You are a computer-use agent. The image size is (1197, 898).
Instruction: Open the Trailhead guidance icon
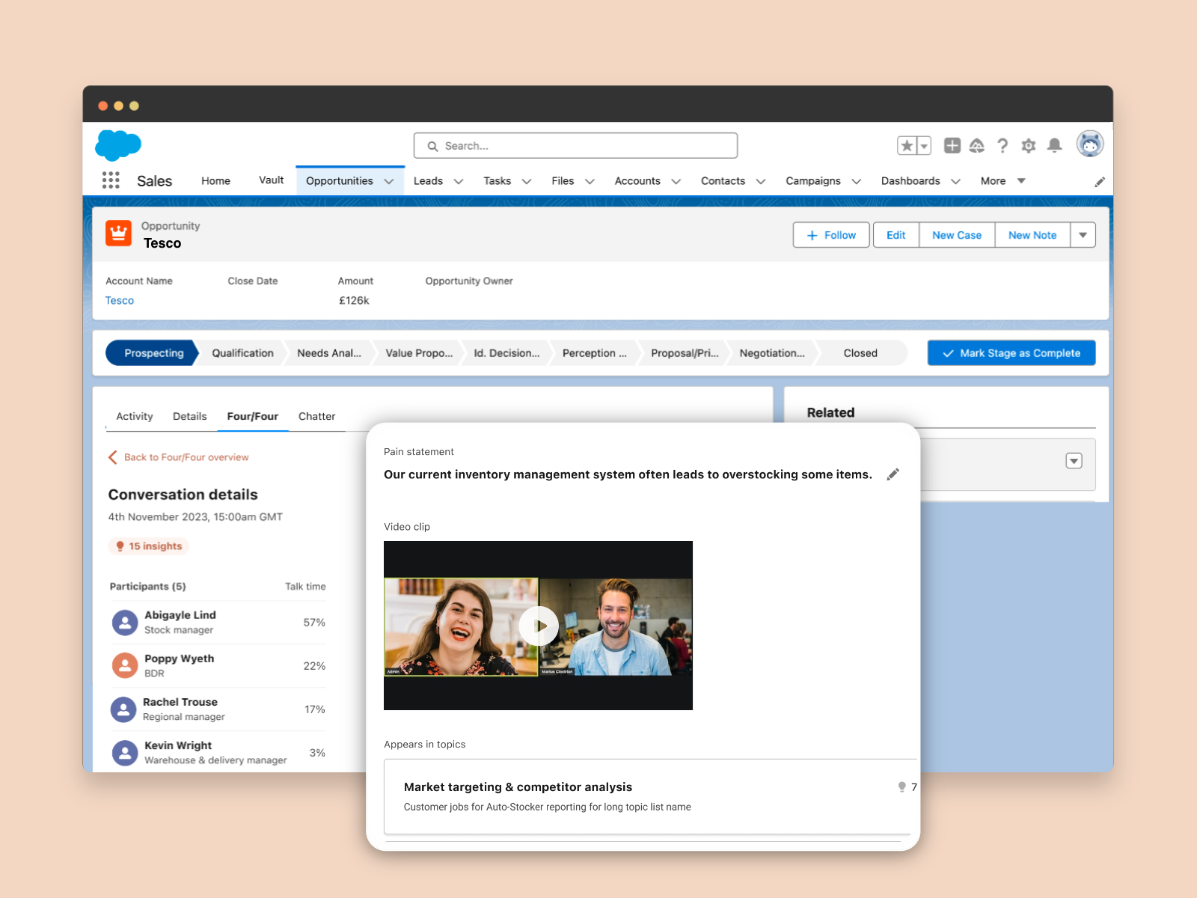point(977,146)
